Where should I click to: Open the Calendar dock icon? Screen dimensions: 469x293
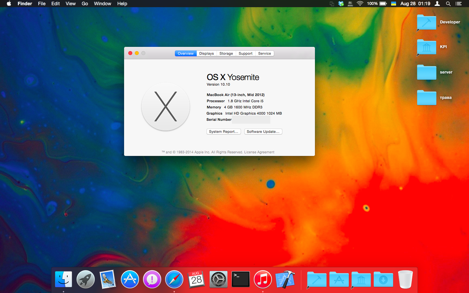pos(196,279)
